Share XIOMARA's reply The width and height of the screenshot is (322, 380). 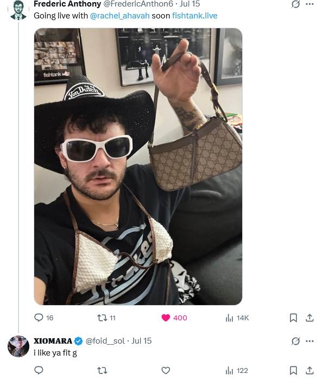click(310, 370)
